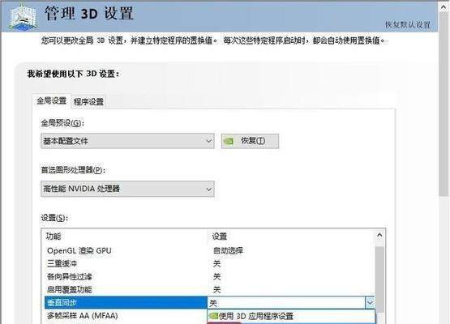Click the 恢复默认设置 link
Viewport: 450px width, 324px height.
click(408, 24)
